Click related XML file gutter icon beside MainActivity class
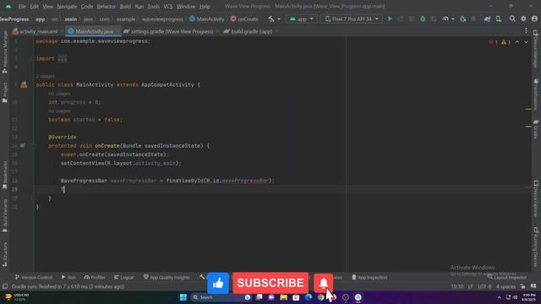541x304 pixels. (x=24, y=84)
